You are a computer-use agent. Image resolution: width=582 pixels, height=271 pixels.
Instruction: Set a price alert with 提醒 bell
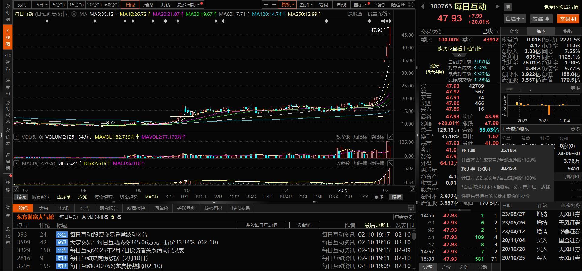[541, 19]
